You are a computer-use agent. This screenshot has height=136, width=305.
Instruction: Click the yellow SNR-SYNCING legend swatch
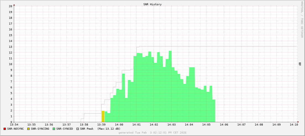pos(28,129)
